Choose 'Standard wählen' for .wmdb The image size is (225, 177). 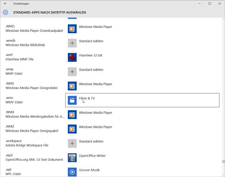(91, 41)
